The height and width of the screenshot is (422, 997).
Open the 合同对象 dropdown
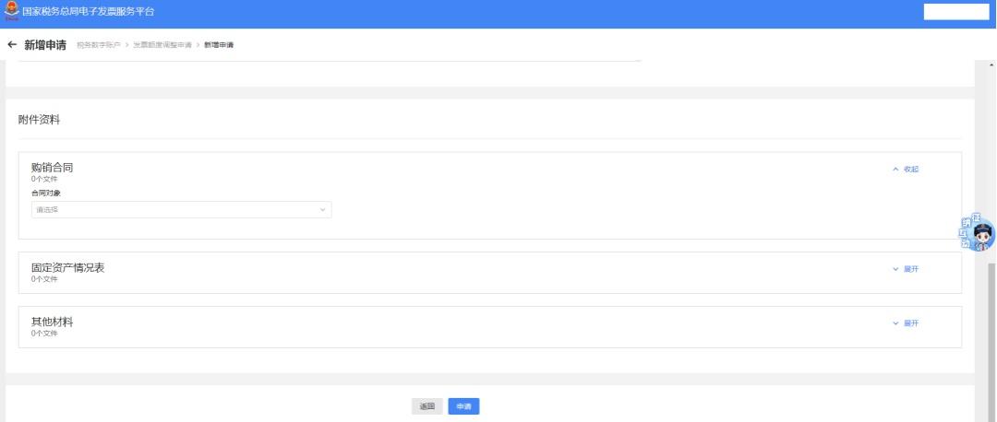181,210
